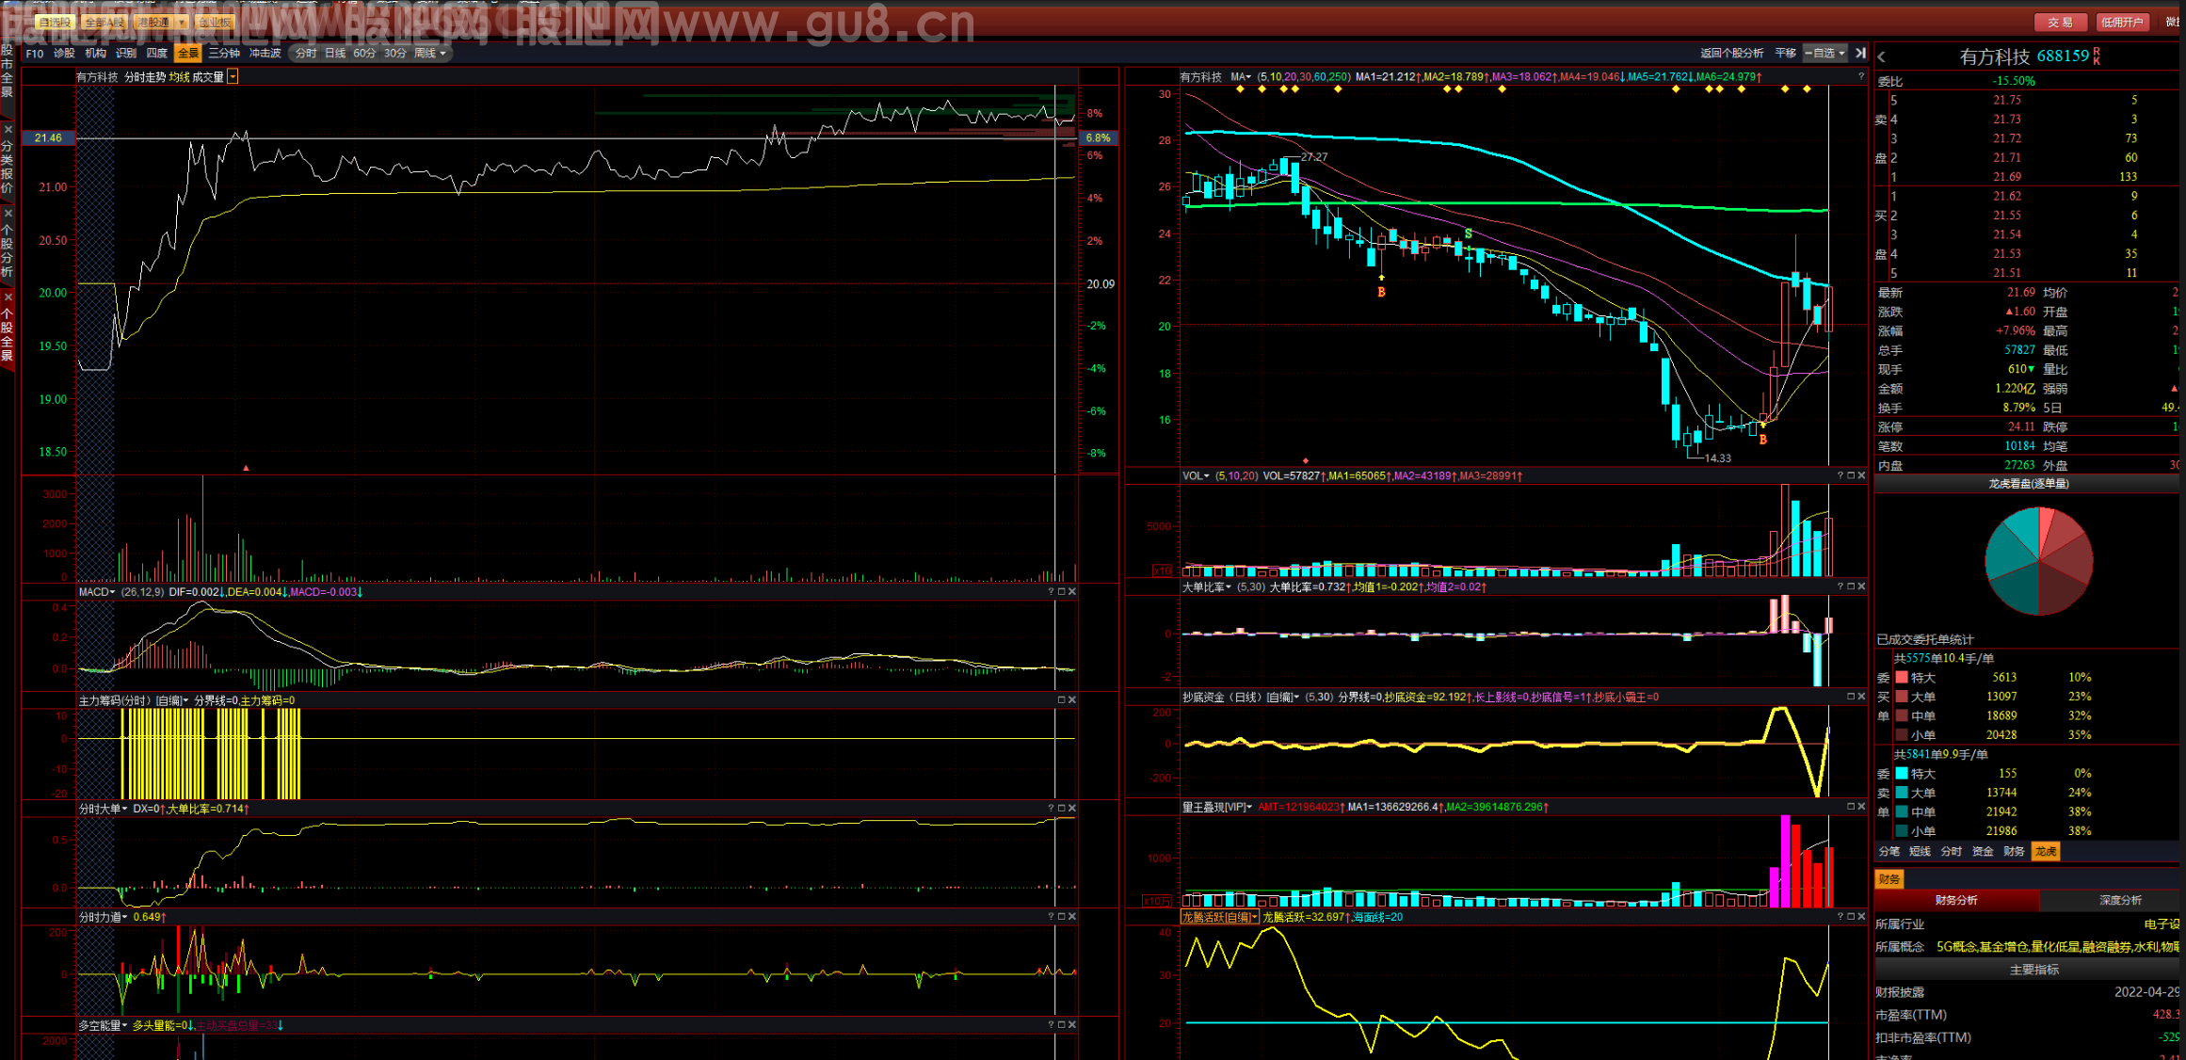
Task: Switch to the 创业板 list tab
Action: [x=215, y=23]
